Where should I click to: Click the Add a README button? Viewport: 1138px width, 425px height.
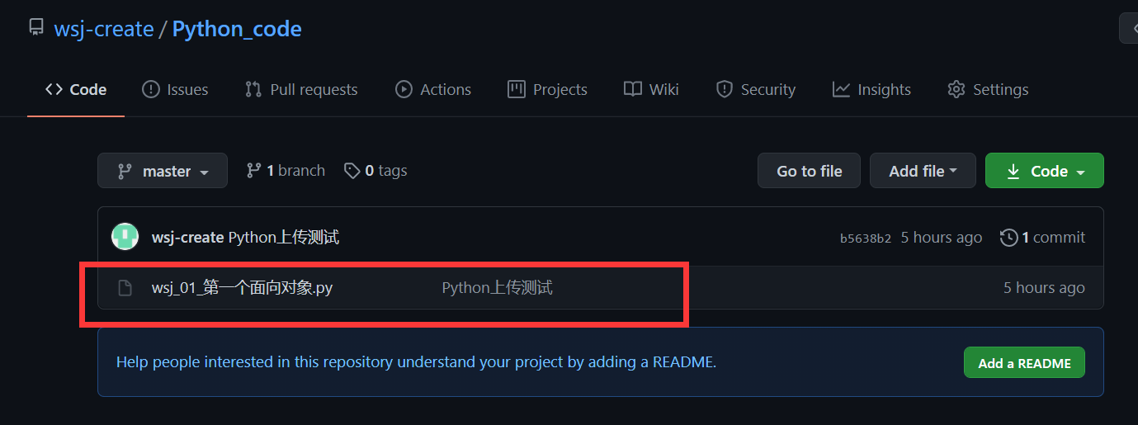point(1024,363)
